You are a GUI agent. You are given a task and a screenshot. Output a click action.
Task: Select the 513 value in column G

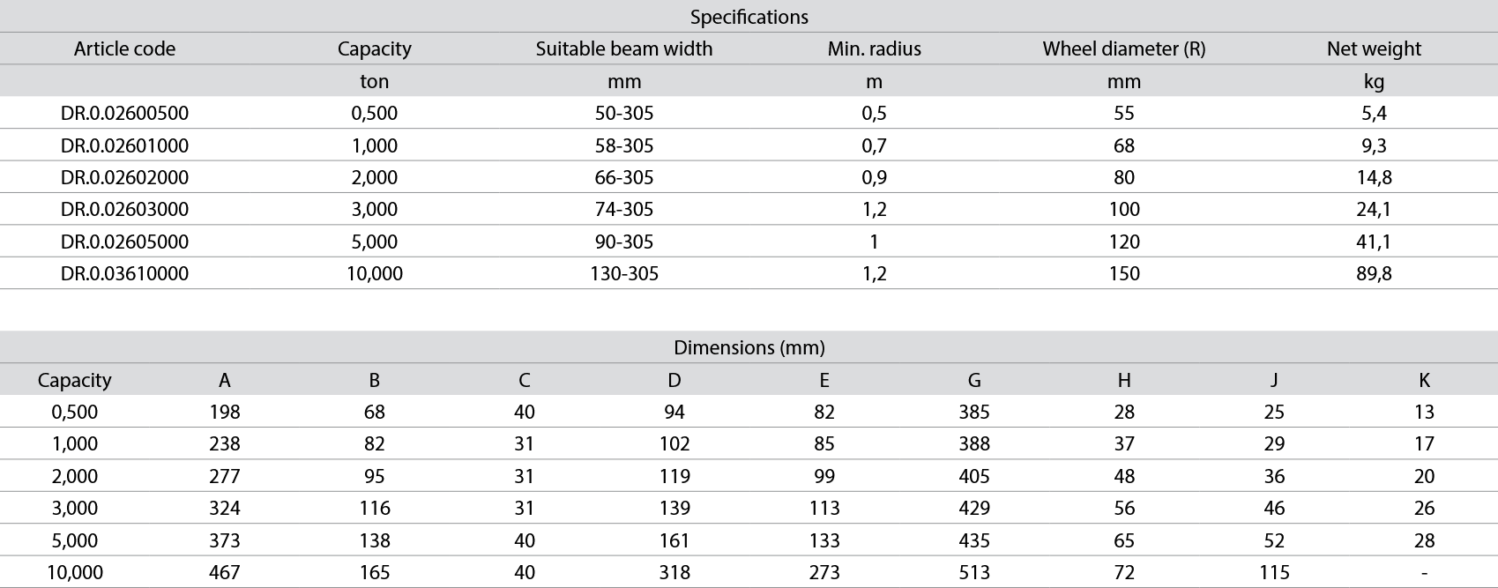pyautogui.click(x=974, y=573)
